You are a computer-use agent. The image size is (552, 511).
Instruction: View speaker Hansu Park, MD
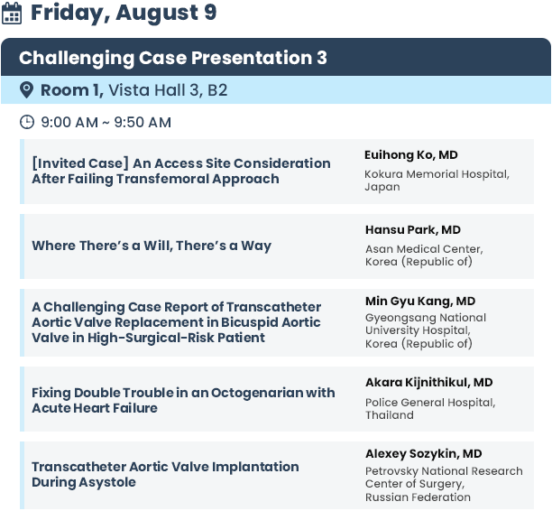412,230
